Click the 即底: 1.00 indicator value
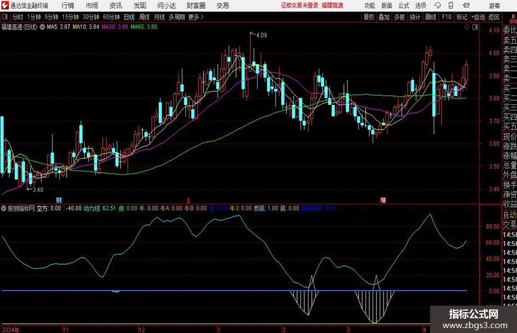 pos(266,208)
